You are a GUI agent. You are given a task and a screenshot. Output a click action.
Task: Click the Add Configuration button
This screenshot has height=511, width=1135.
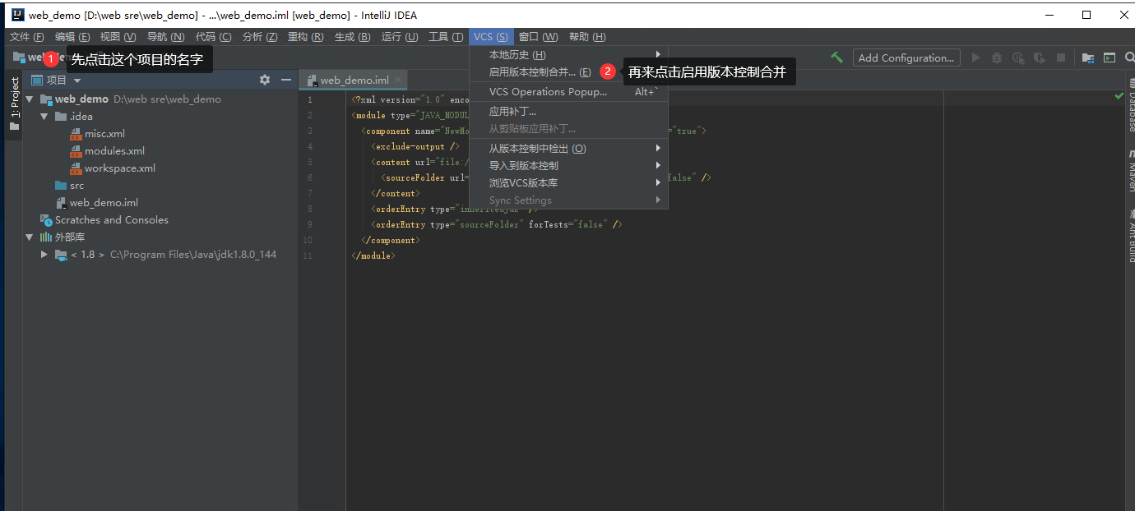point(906,58)
